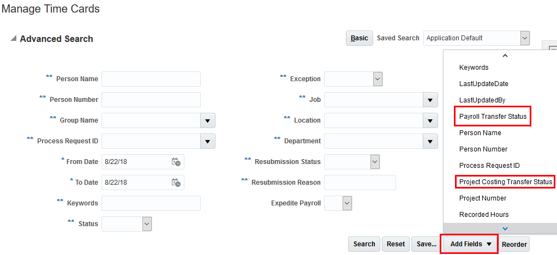
Task: Select the LastUpdateDate field option
Action: coord(483,84)
